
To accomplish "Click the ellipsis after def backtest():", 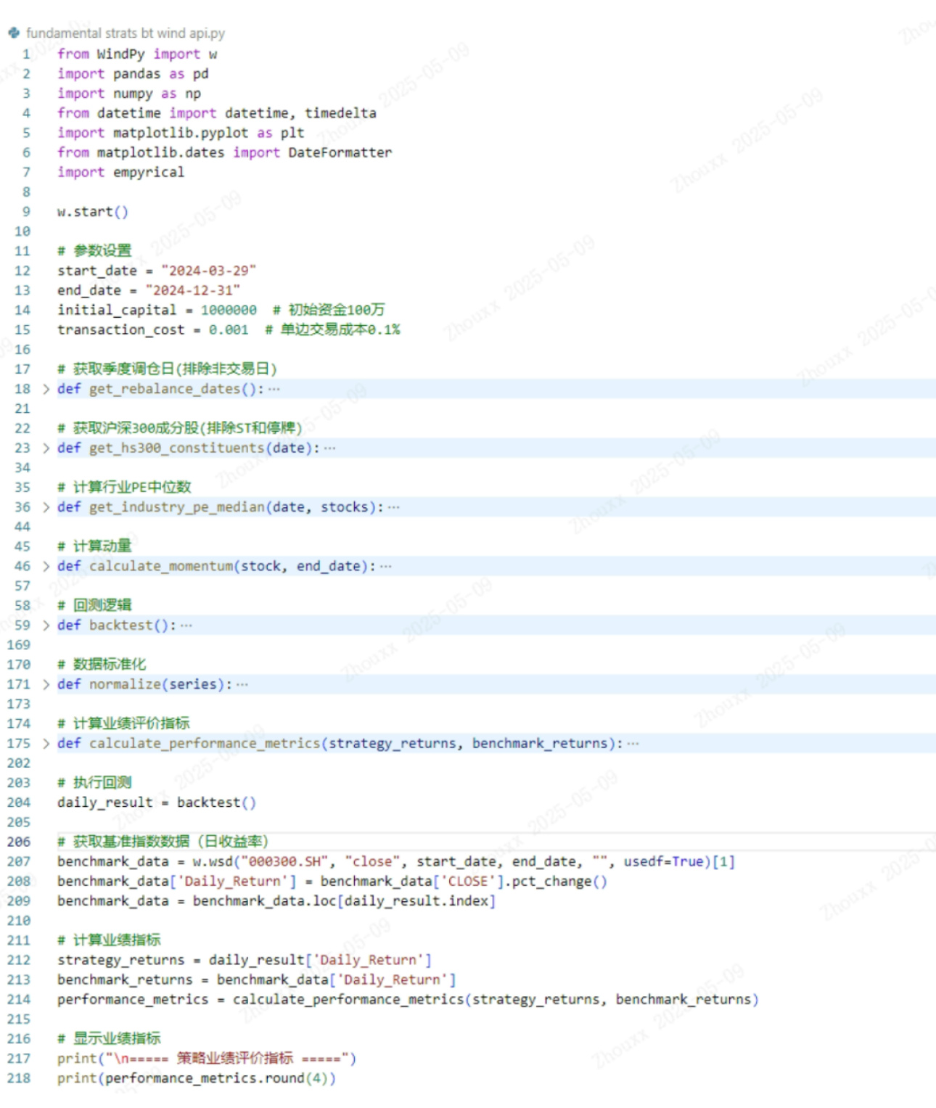I will click(x=186, y=625).
